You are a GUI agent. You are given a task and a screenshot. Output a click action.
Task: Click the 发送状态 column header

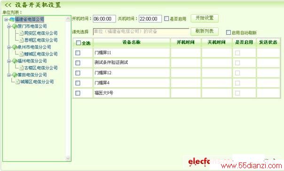268,42
